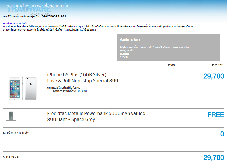Click the 29,700 price in iPhone row

tap(214, 76)
